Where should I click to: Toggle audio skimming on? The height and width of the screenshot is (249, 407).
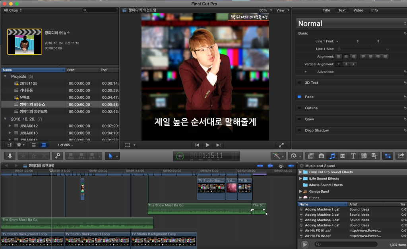coord(270,166)
